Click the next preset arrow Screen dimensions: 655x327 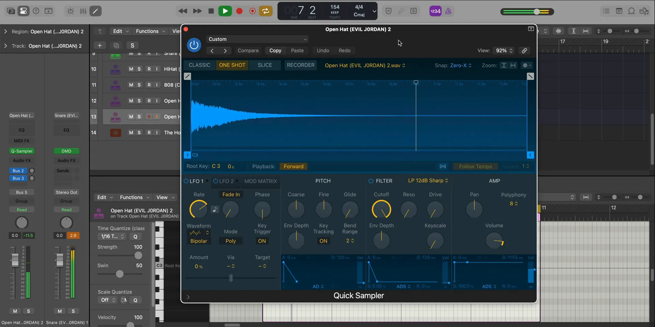pos(225,50)
